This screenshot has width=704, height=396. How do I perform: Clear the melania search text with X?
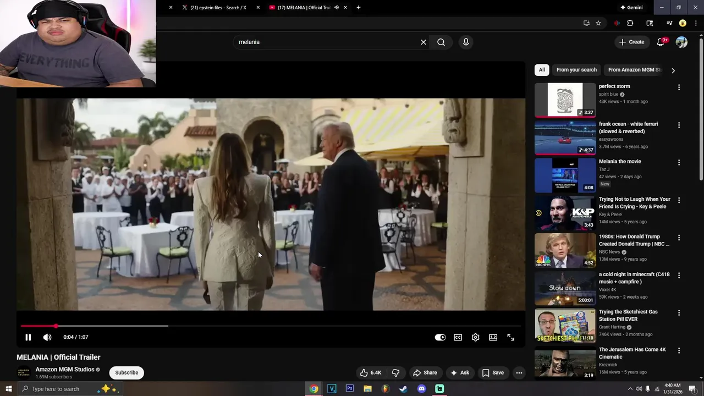coord(424,42)
